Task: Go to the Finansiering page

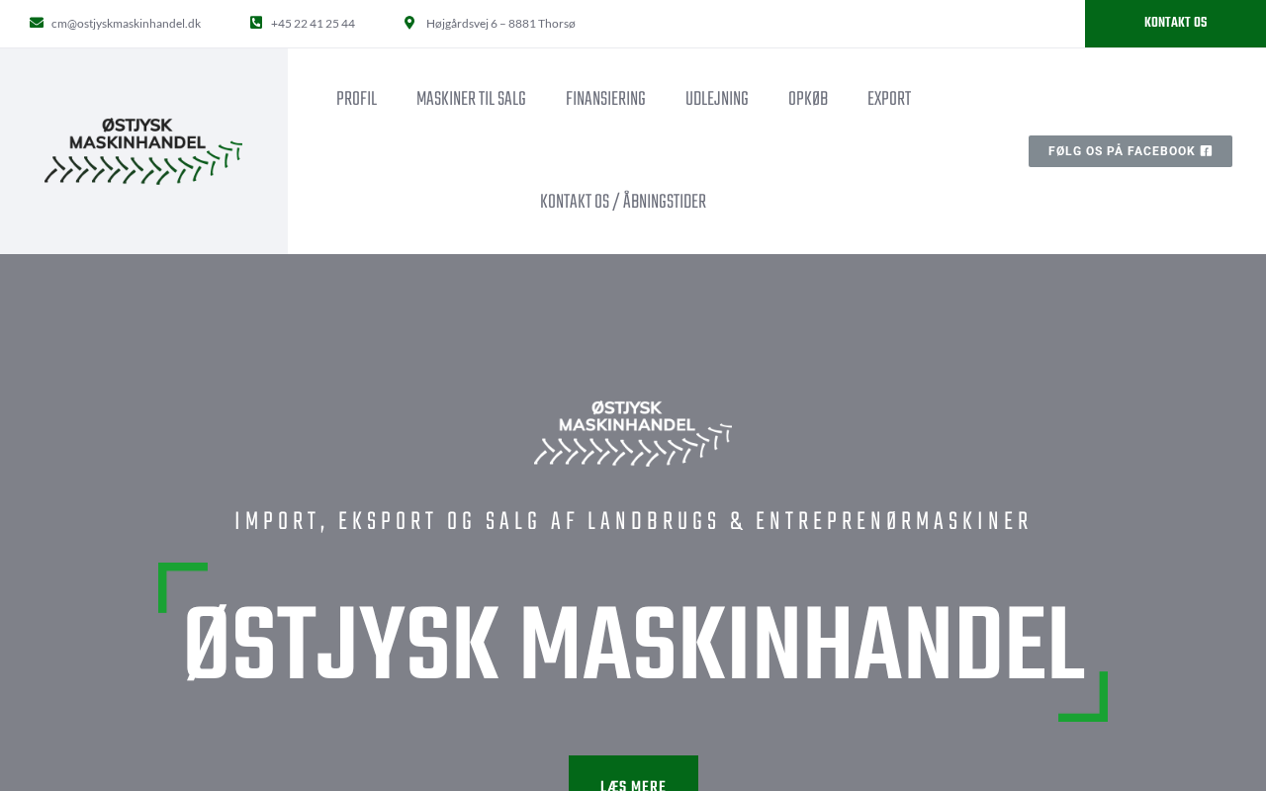Action: pyautogui.click(x=605, y=100)
